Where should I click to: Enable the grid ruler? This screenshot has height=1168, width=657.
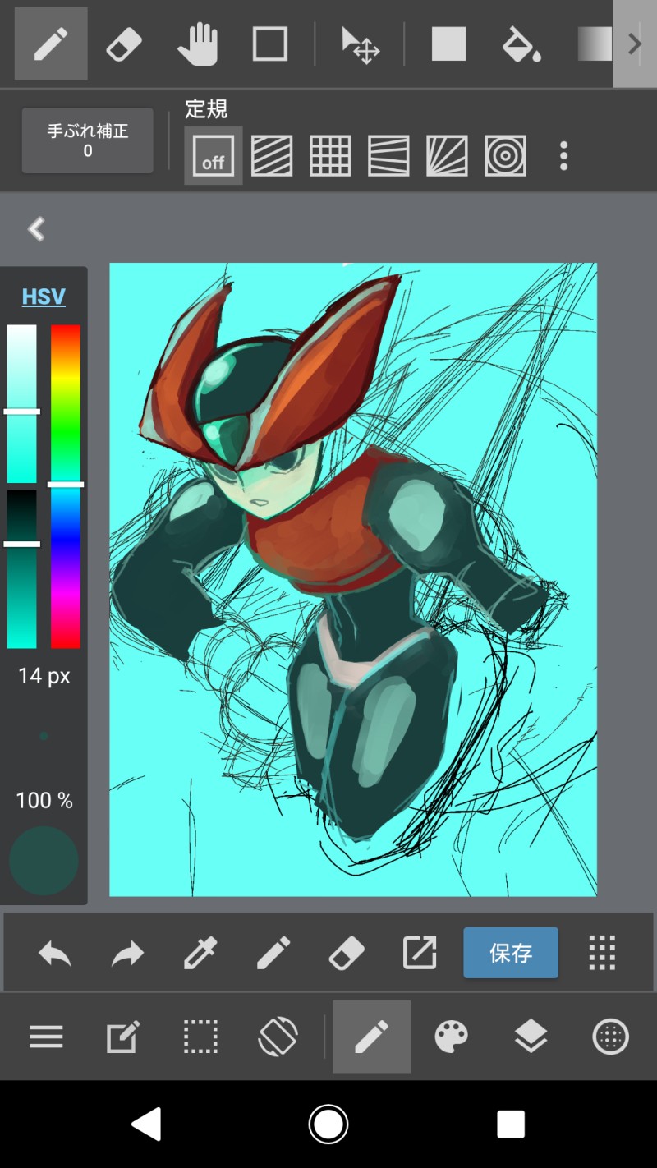(x=330, y=155)
